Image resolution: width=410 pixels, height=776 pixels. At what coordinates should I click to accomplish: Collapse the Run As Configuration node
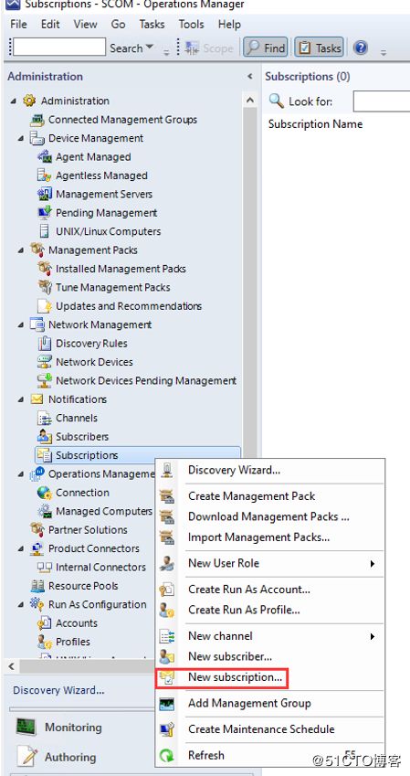(21, 605)
